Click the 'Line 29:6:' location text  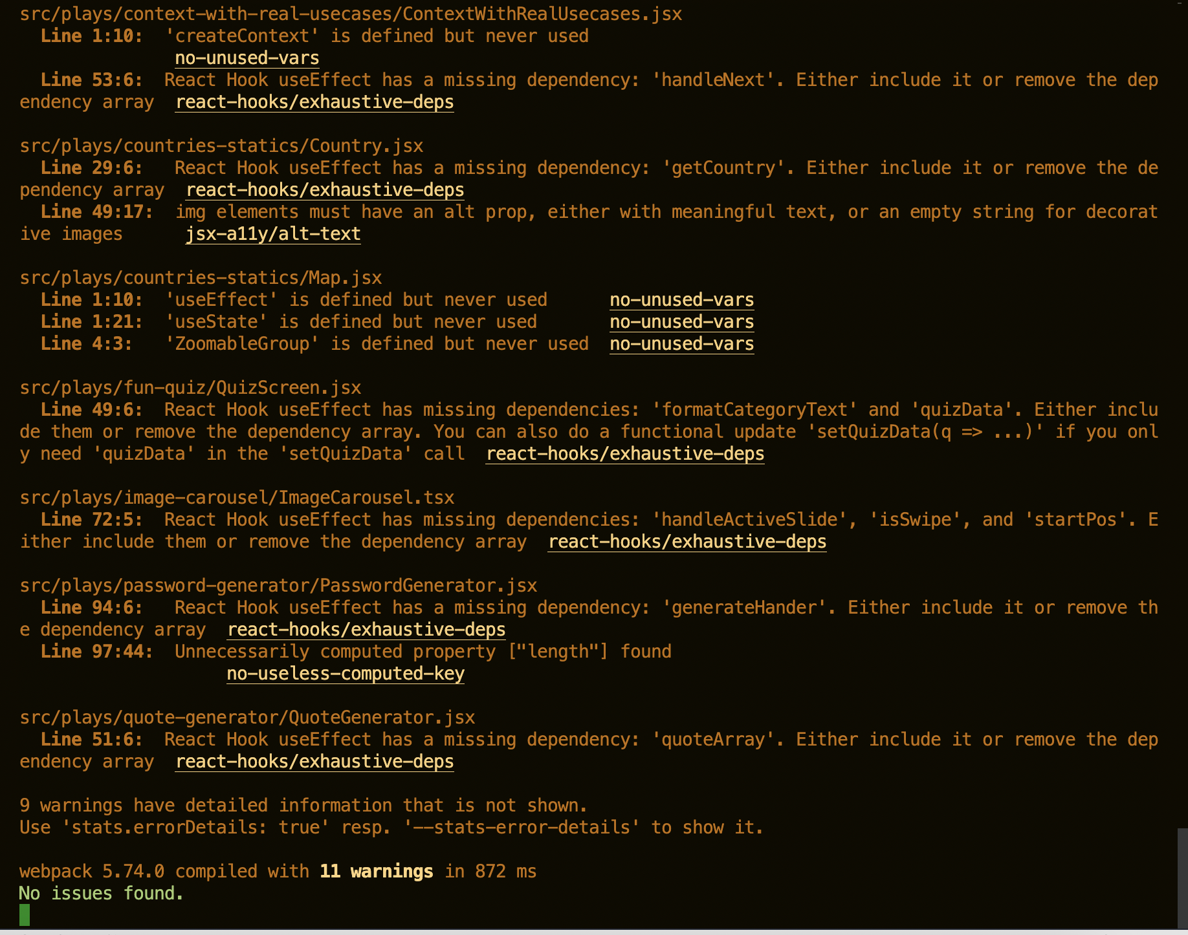91,168
